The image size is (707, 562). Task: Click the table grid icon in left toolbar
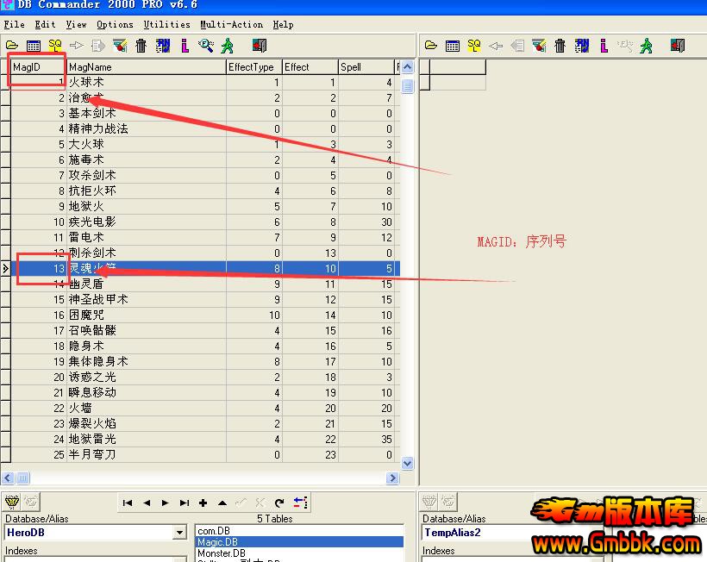pos(33,46)
